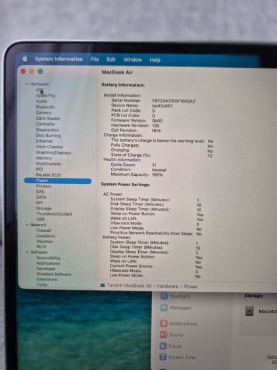
Task: Click the Sound icon in System Settings
Action: (163, 334)
